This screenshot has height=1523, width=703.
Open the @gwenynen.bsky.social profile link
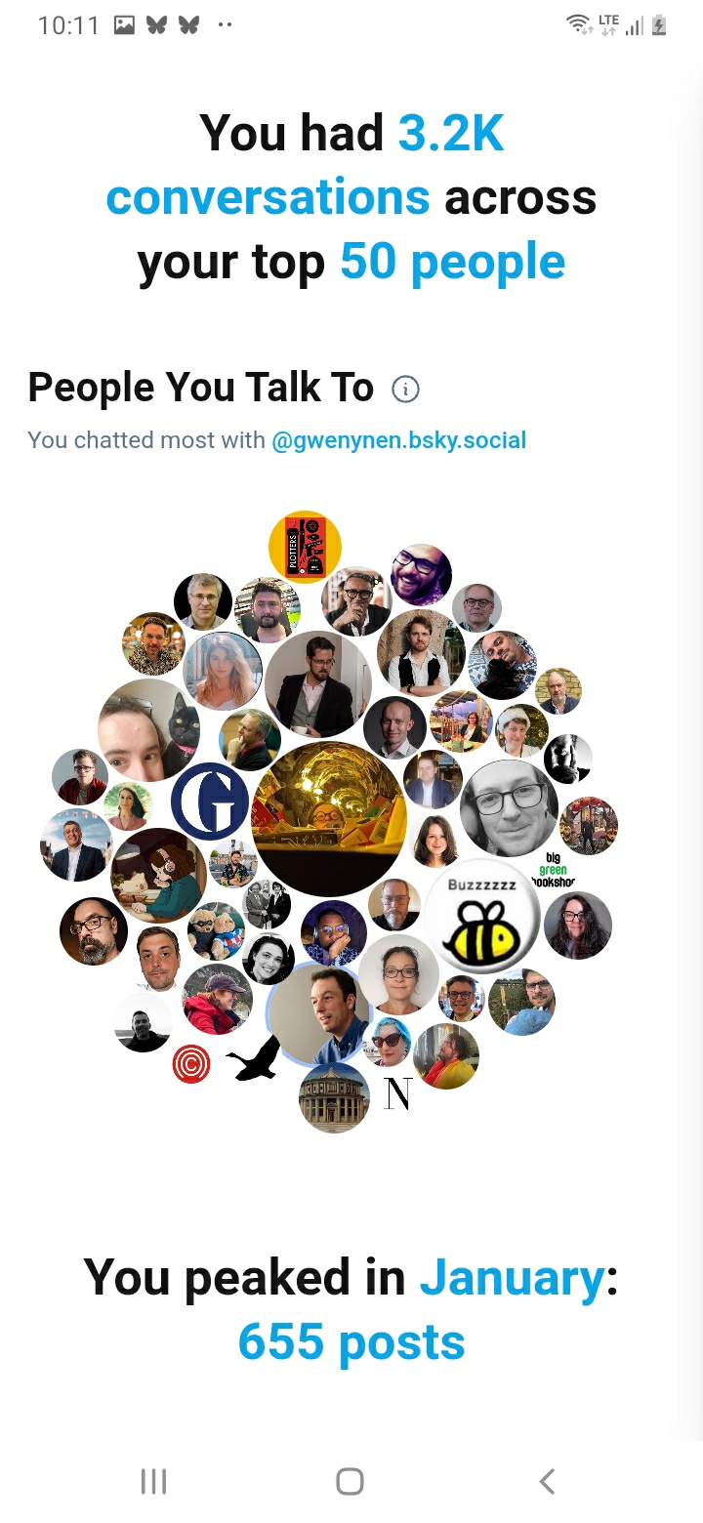point(398,440)
